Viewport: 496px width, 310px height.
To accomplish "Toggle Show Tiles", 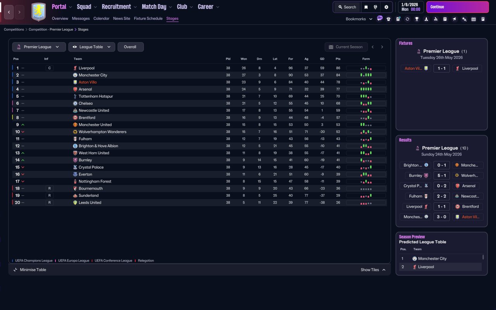I will click(373, 270).
